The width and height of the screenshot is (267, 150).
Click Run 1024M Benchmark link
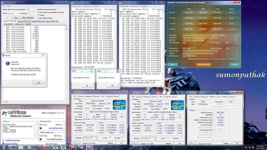54,139
